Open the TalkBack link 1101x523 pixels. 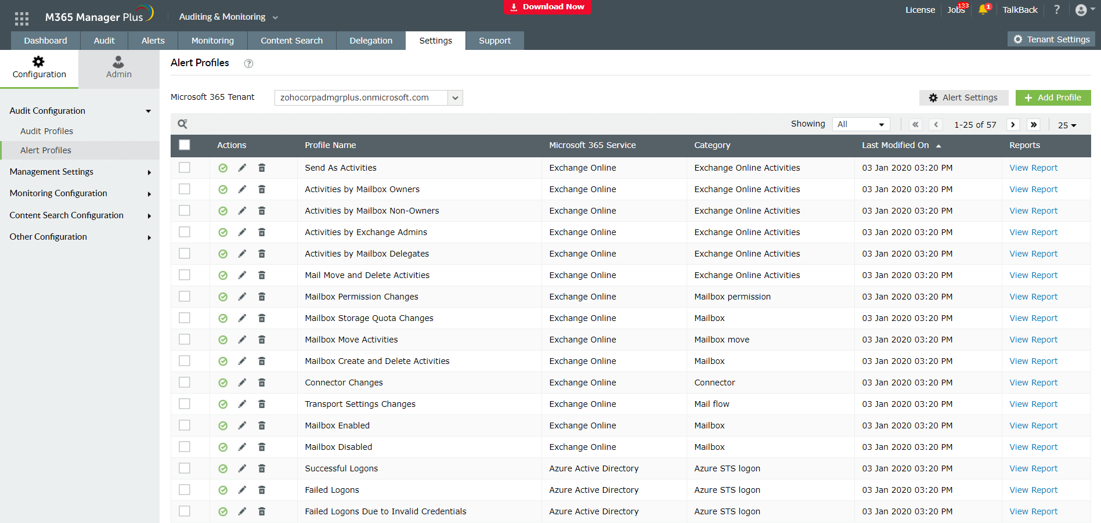point(1020,10)
